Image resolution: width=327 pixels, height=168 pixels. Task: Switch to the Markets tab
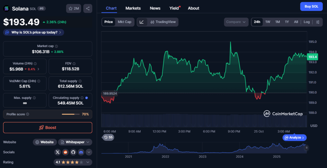(133, 8)
